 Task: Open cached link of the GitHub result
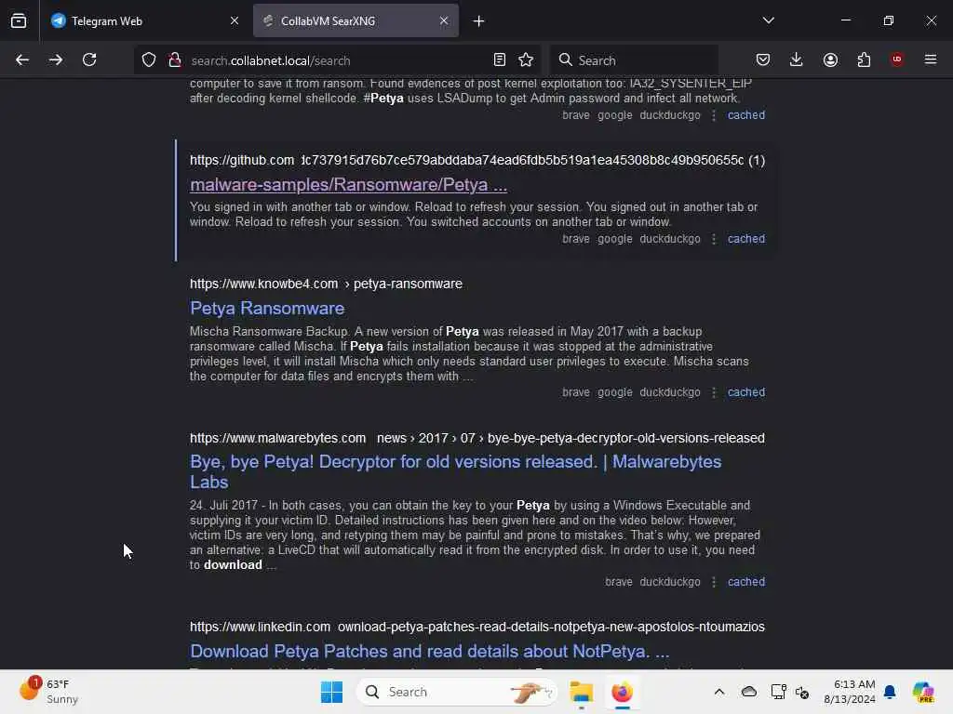coord(746,239)
